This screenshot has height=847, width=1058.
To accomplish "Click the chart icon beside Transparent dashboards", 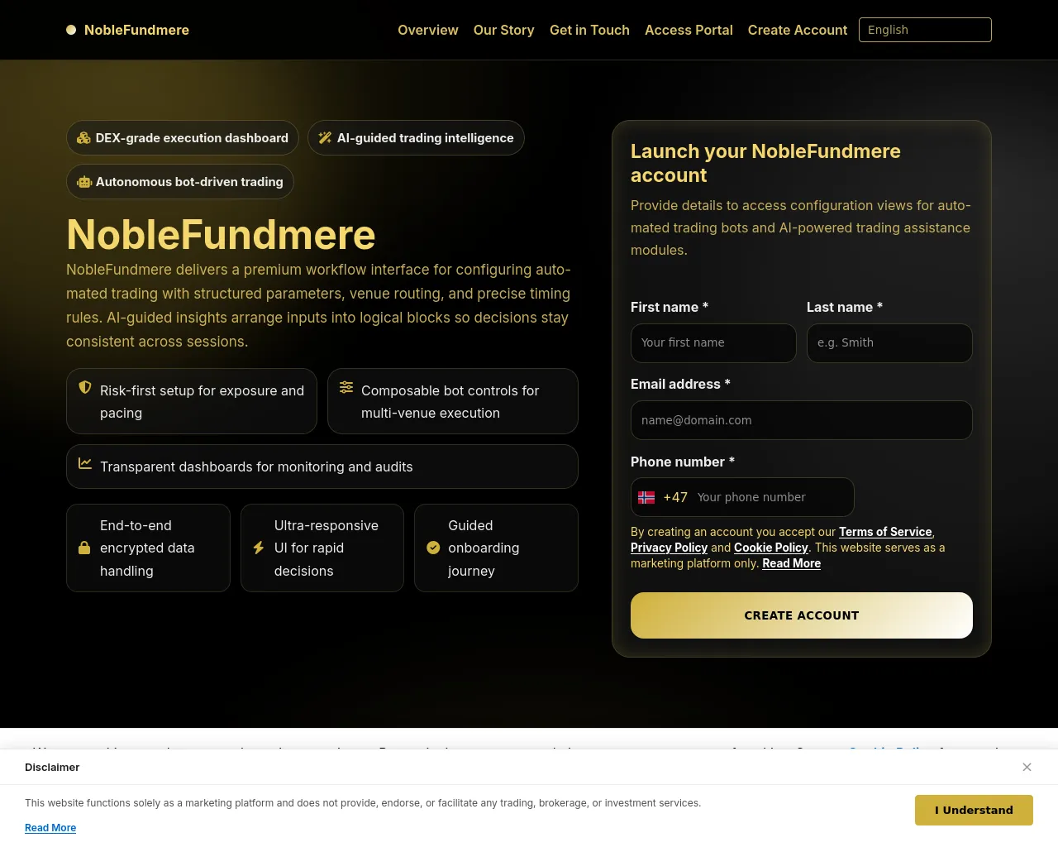I will pos(85,463).
